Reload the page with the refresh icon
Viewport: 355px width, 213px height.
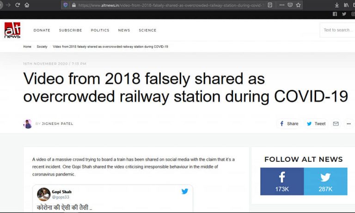click(18, 5)
